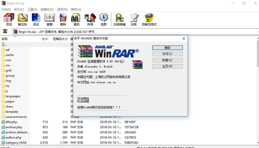Open the Options (选项) menu

62,9
